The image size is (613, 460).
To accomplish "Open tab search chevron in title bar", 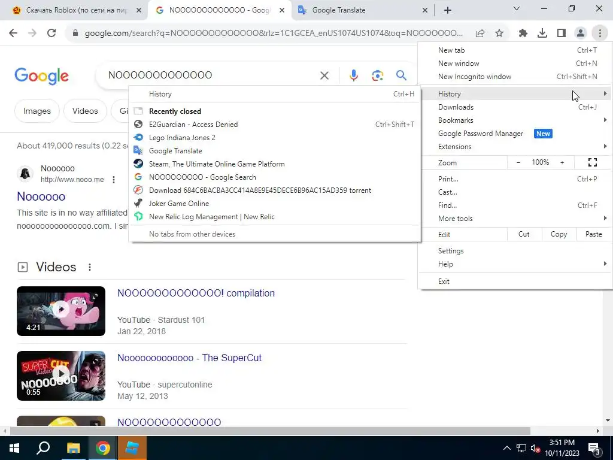I will (517, 8).
